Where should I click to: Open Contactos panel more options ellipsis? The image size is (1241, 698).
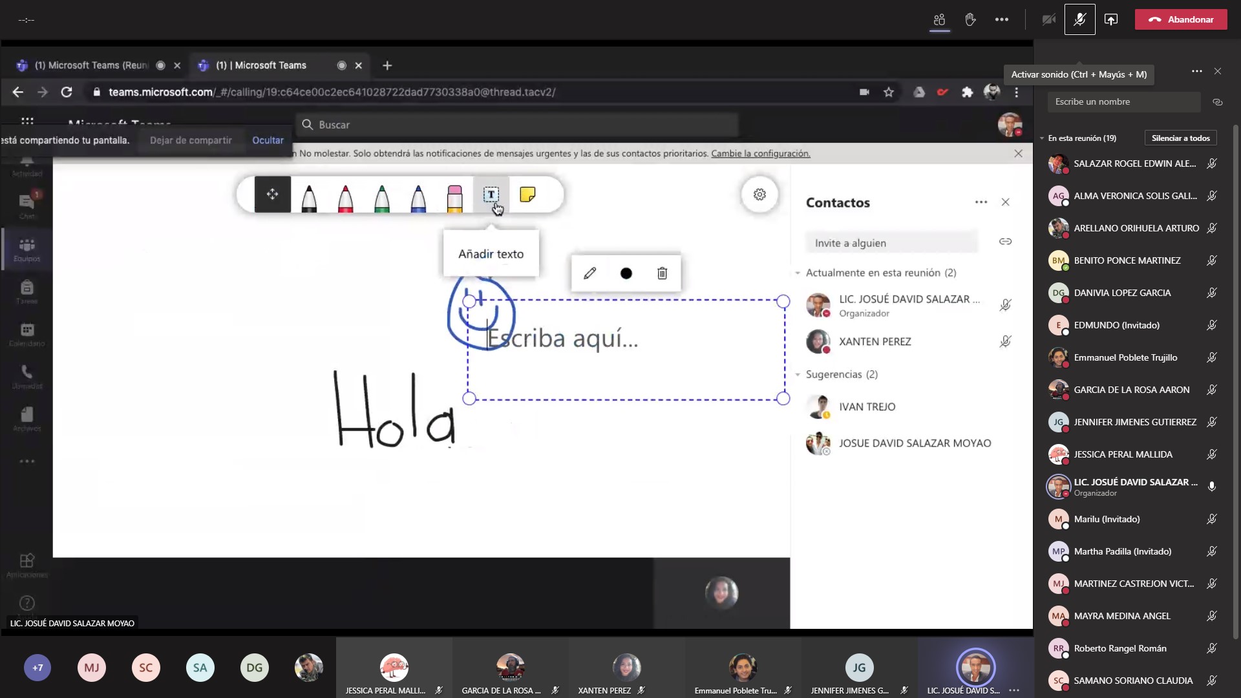point(981,202)
